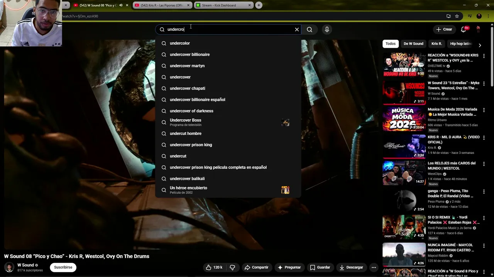Image resolution: width=494 pixels, height=277 pixels.
Task: Choose the suggestion "undercover prison king"
Action: 228,145
